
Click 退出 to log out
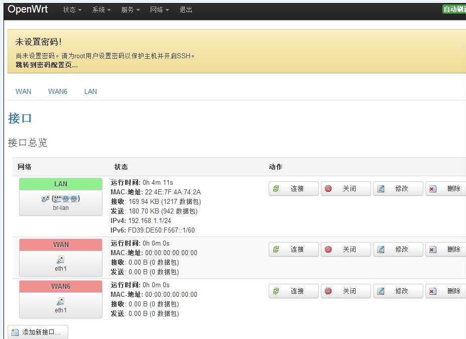pos(186,10)
